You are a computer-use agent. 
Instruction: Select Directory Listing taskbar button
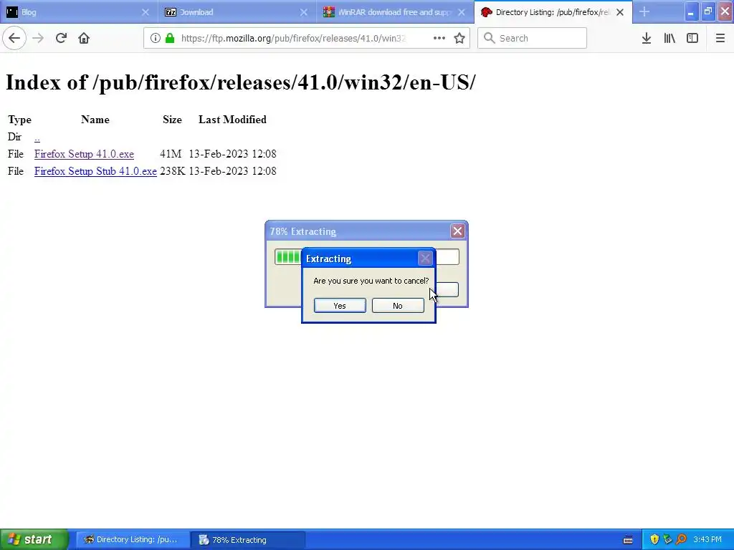pyautogui.click(x=133, y=539)
